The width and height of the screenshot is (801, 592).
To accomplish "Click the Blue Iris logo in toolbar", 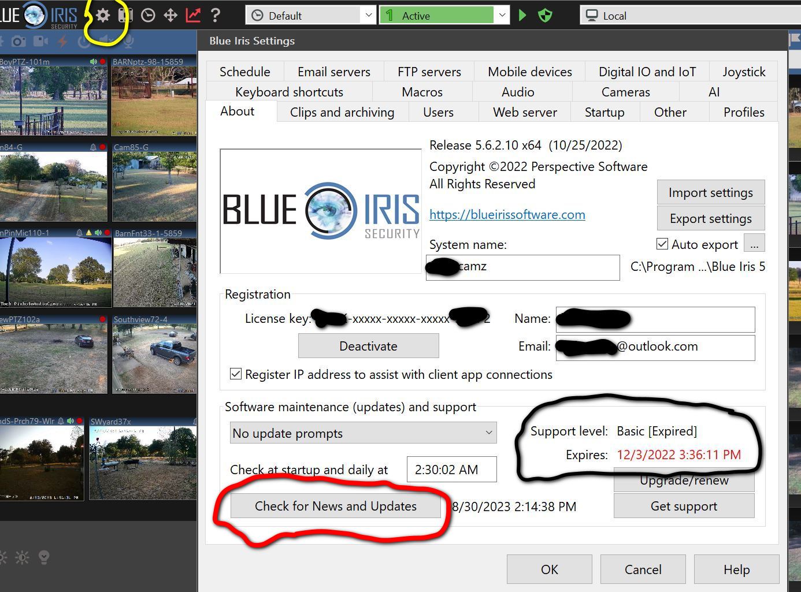I will 39,15.
